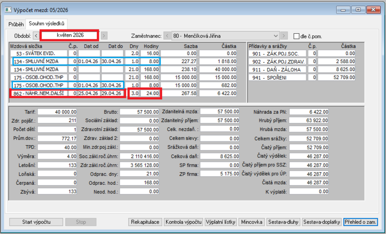Click the window icon in title bar
The height and width of the screenshot is (234, 386).
click(x=8, y=10)
